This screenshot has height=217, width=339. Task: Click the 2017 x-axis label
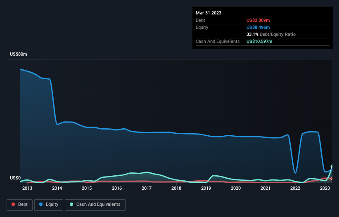pyautogui.click(x=146, y=188)
